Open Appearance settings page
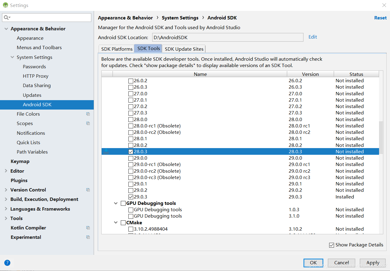 30,38
